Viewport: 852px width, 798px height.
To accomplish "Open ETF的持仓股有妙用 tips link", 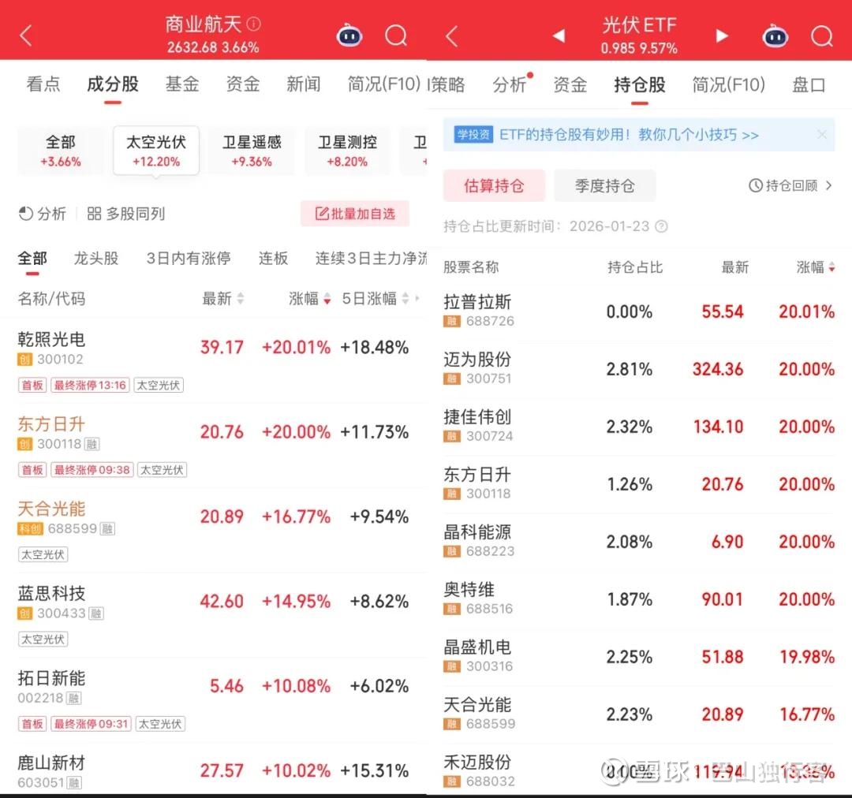I will [629, 134].
